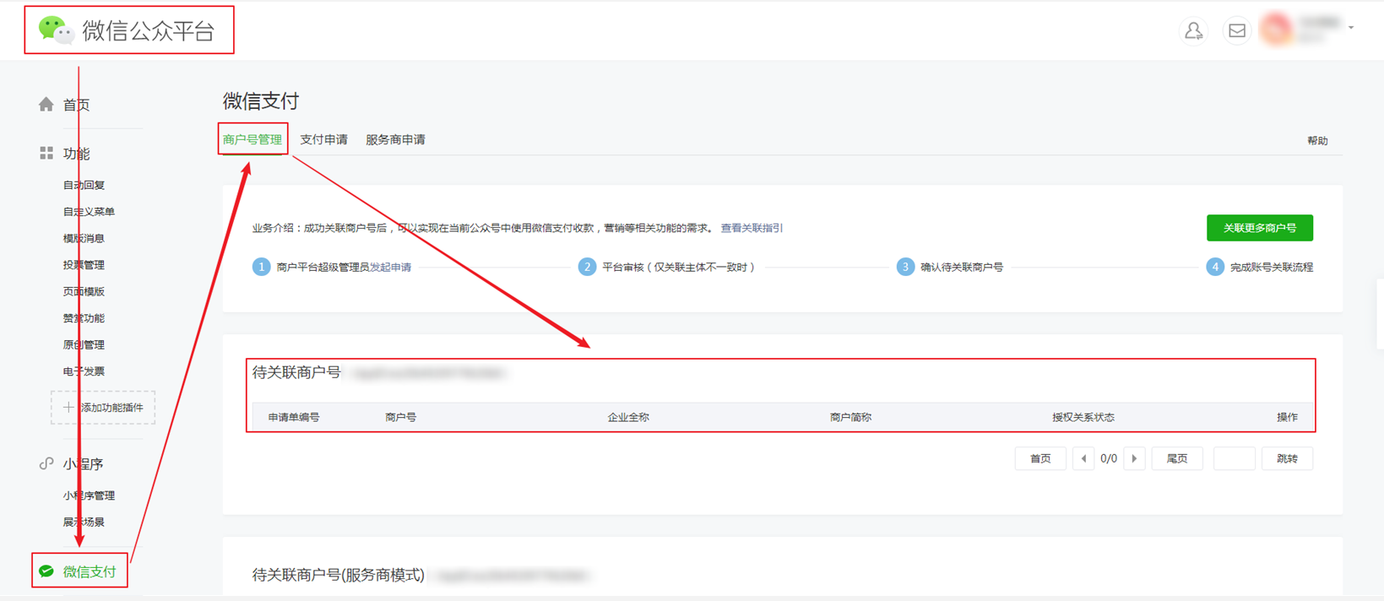Click the account avatar picture
The image size is (1384, 601).
pos(1276,30)
